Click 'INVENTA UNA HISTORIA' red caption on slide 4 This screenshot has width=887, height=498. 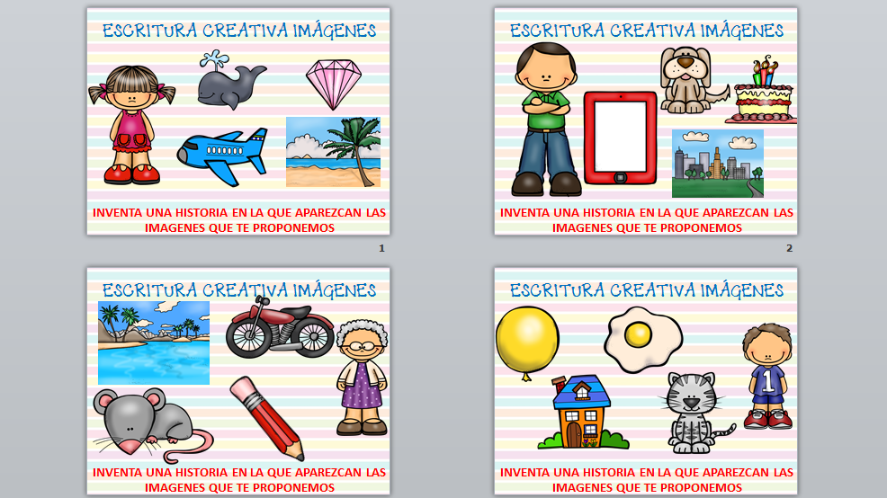[646, 479]
